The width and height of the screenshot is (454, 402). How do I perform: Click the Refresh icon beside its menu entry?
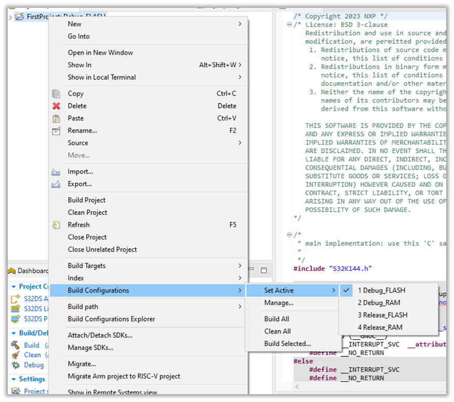point(56,225)
